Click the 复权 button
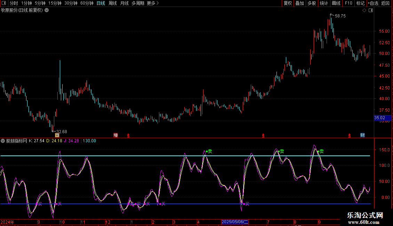Image resolution: width=393 pixels, height=226 pixels. pyautogui.click(x=288, y=3)
